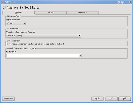The image size is (133, 103).
Task: Click the 'Maximální přenosová jednotka (MTU)' group title
Action: click(21, 48)
